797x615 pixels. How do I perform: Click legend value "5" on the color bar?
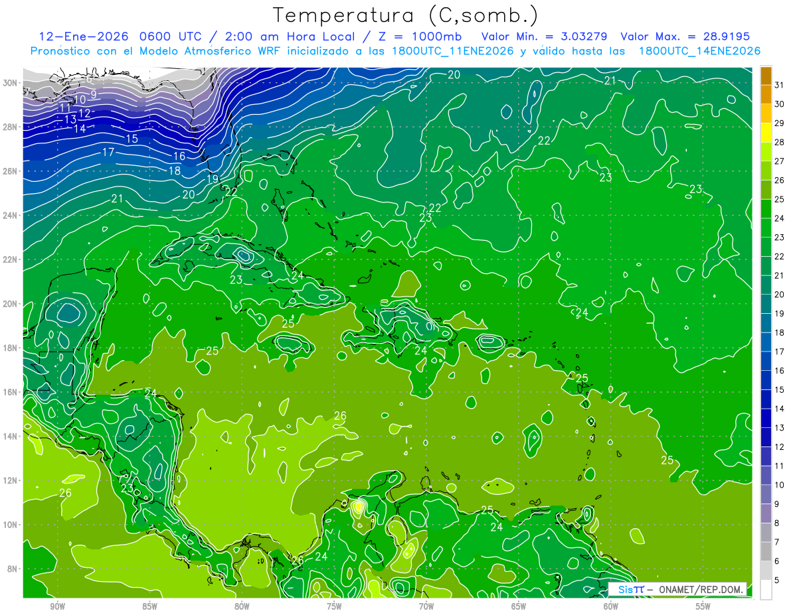click(778, 581)
